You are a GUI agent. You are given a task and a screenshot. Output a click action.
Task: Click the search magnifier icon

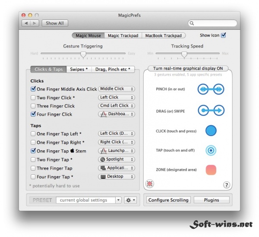click(x=192, y=23)
